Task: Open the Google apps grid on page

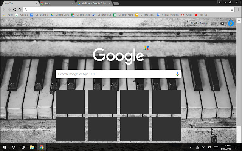Action: (x=214, y=23)
